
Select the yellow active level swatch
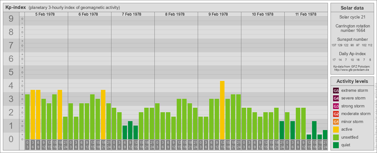coord(336,129)
